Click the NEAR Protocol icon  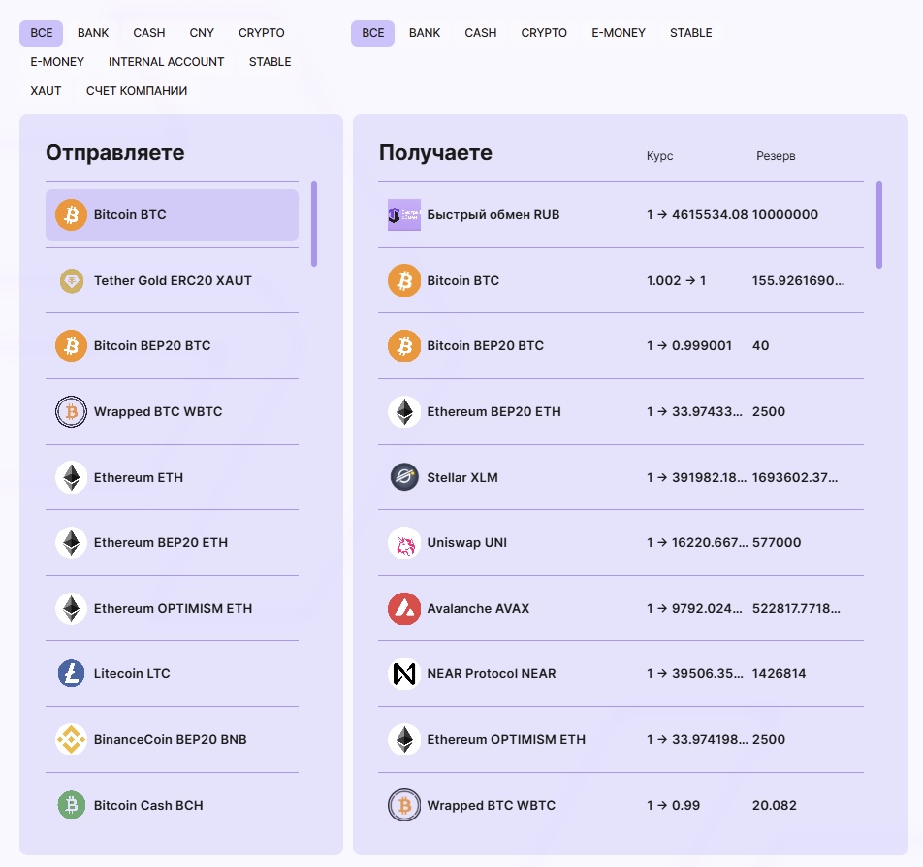[x=404, y=673]
